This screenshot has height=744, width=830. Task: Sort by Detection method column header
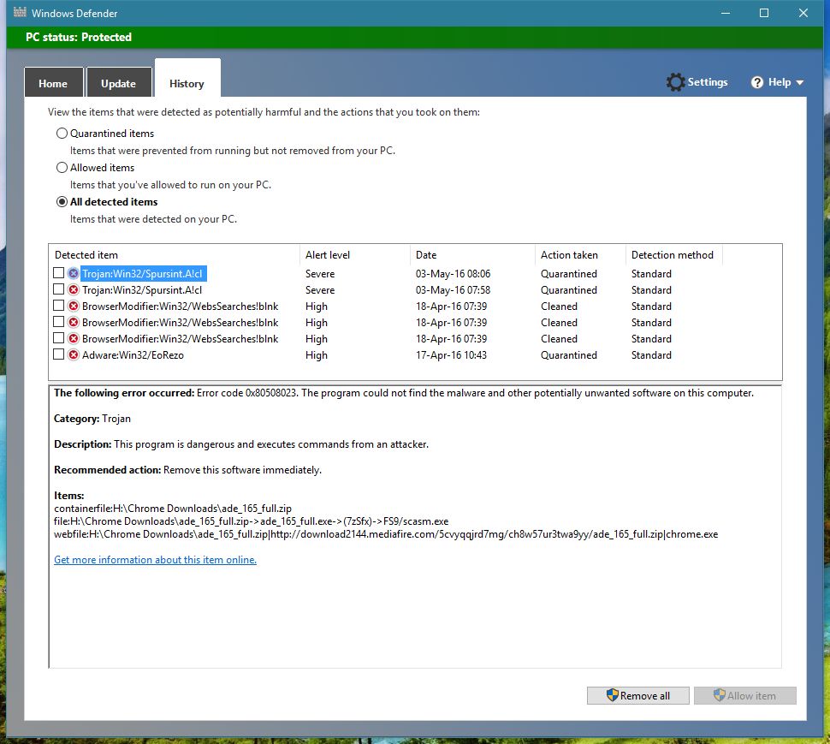[674, 255]
